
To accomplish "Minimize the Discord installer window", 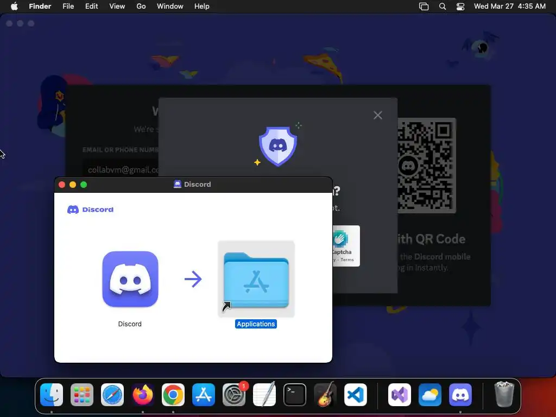I will pos(73,185).
